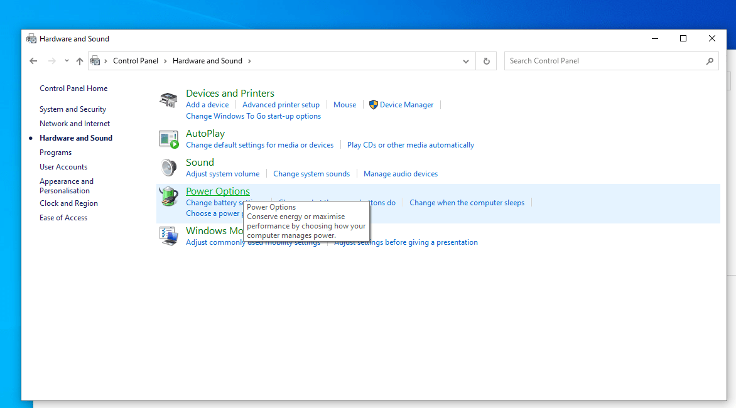Open the AutoPlay heading
The width and height of the screenshot is (736, 408).
point(205,134)
